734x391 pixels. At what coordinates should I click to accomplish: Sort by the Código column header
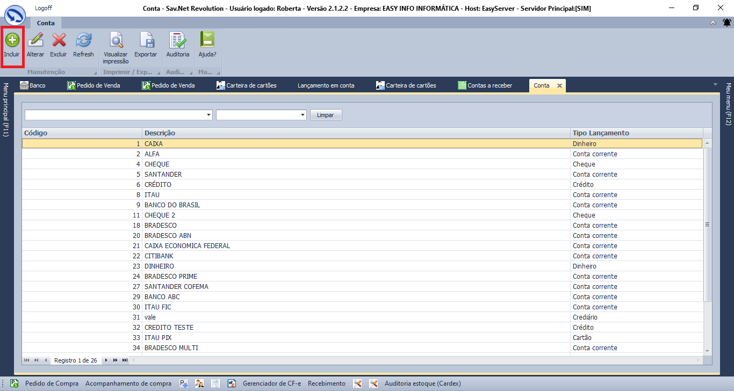[82, 133]
